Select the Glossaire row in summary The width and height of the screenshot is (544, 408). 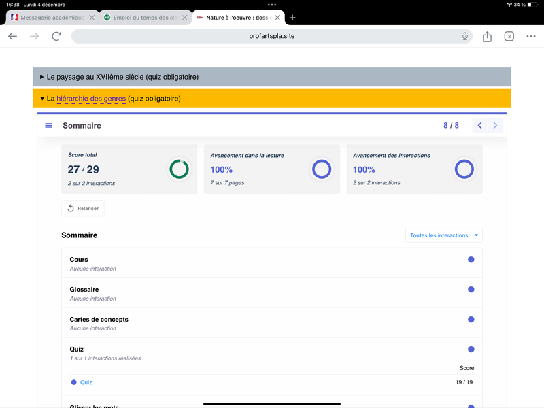coord(272,293)
